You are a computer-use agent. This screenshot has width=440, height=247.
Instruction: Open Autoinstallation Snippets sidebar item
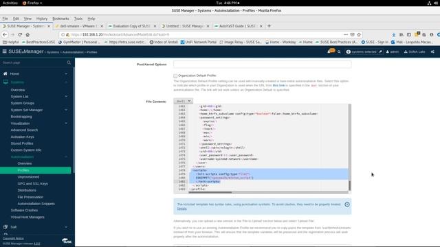[36, 204]
